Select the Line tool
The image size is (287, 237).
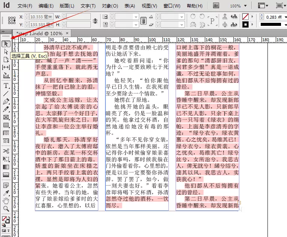click(6, 94)
